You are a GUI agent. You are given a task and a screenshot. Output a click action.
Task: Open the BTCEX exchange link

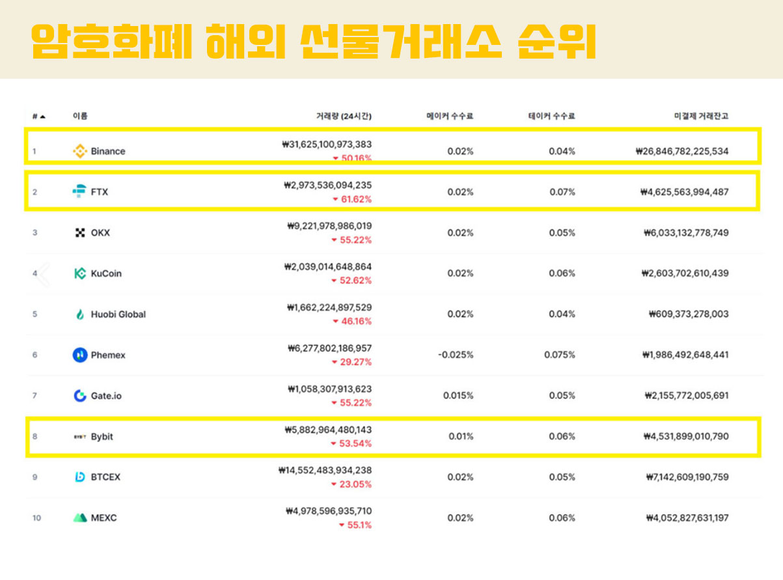pyautogui.click(x=105, y=477)
